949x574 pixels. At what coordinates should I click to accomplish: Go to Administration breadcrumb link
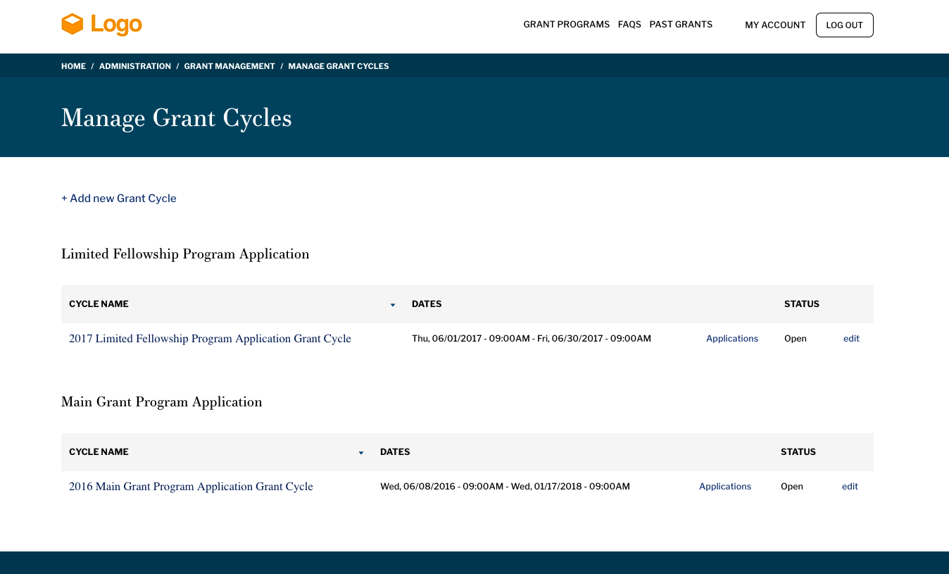pyautogui.click(x=134, y=66)
